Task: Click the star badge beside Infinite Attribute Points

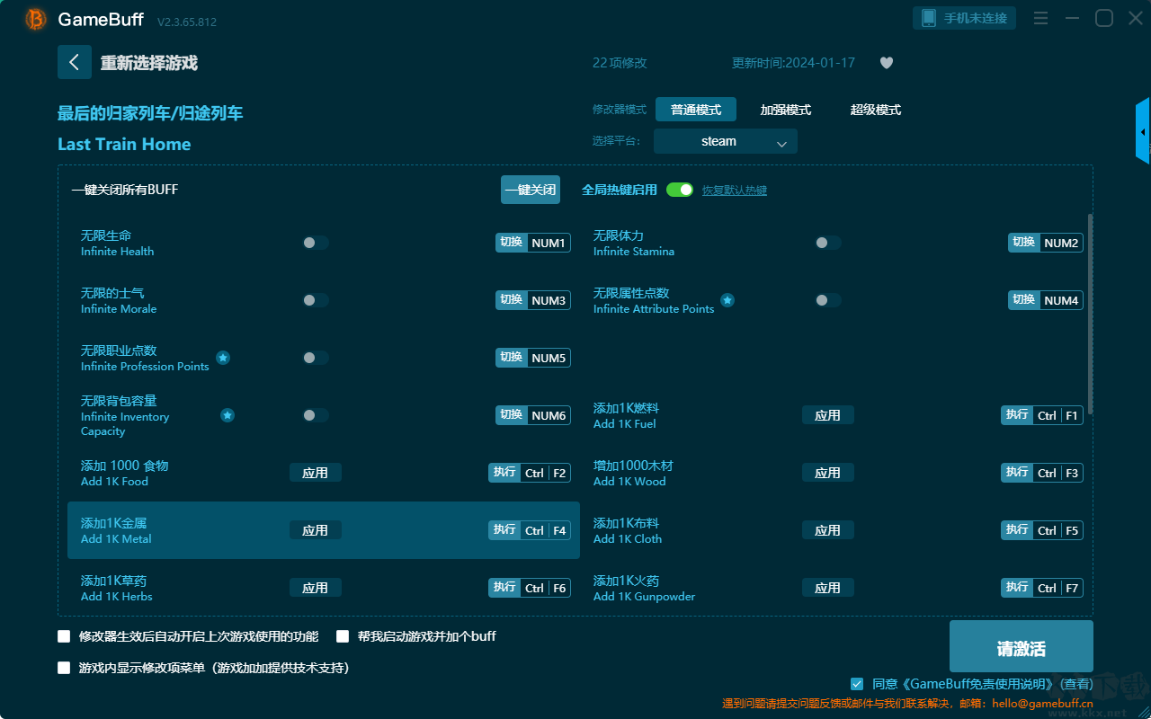Action: (727, 300)
